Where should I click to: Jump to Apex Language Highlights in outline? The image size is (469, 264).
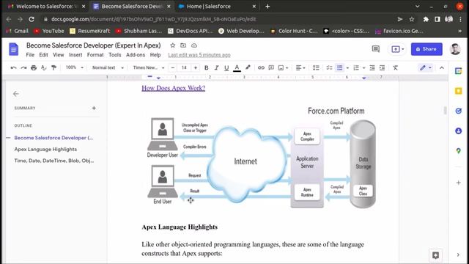45,149
